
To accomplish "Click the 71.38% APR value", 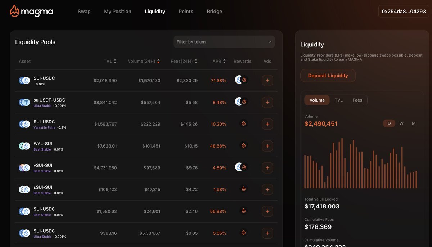I will 219,81.
